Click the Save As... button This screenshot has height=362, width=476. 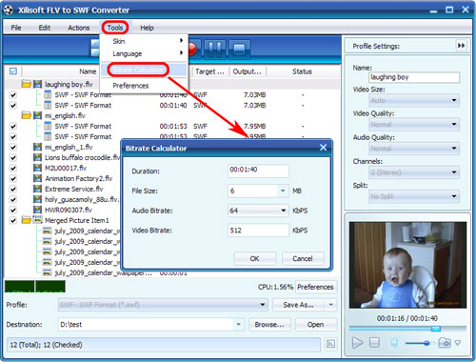pos(298,305)
